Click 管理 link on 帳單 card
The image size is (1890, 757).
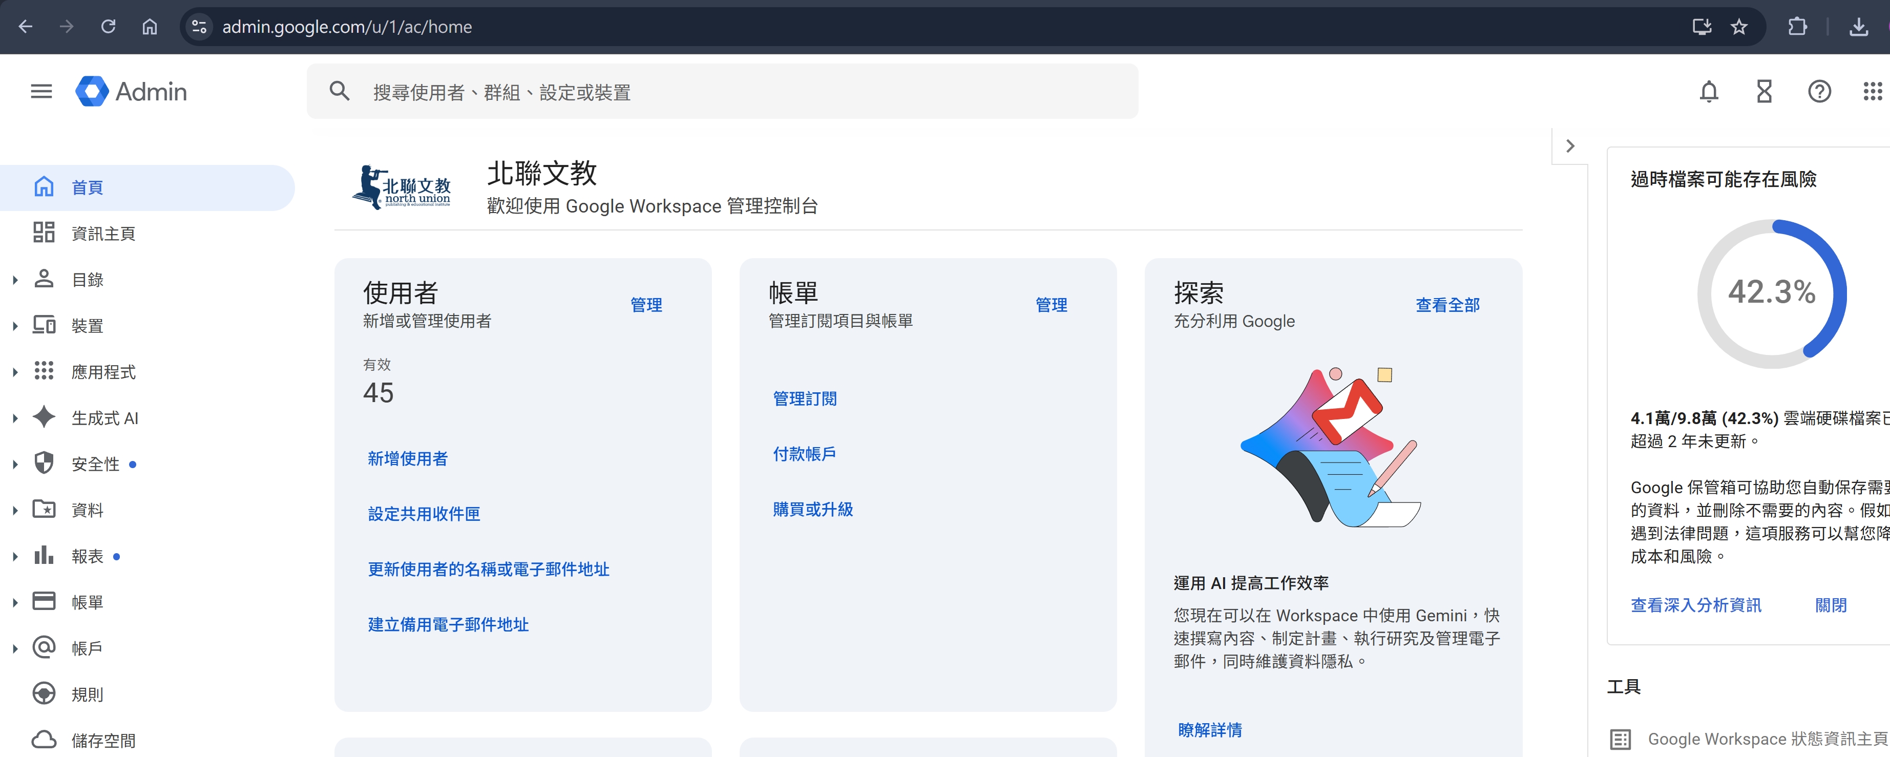pos(1051,305)
